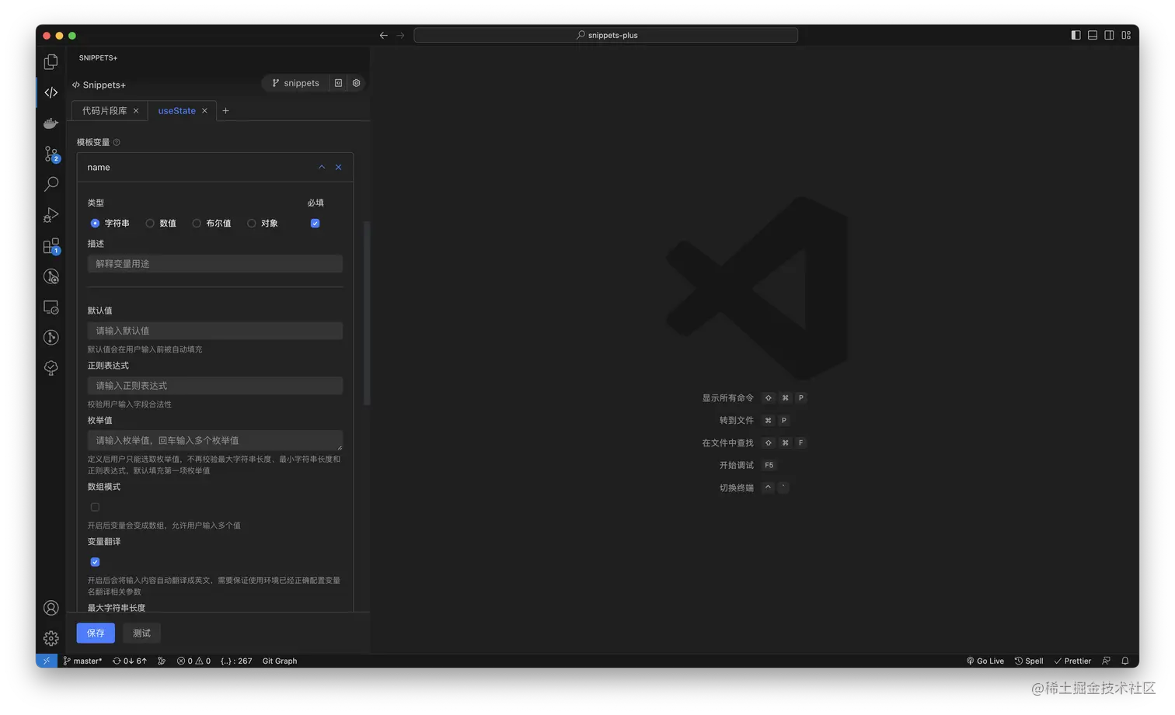Disable the 变量翻译 checkbox
Viewport: 1175px width, 715px height.
95,562
